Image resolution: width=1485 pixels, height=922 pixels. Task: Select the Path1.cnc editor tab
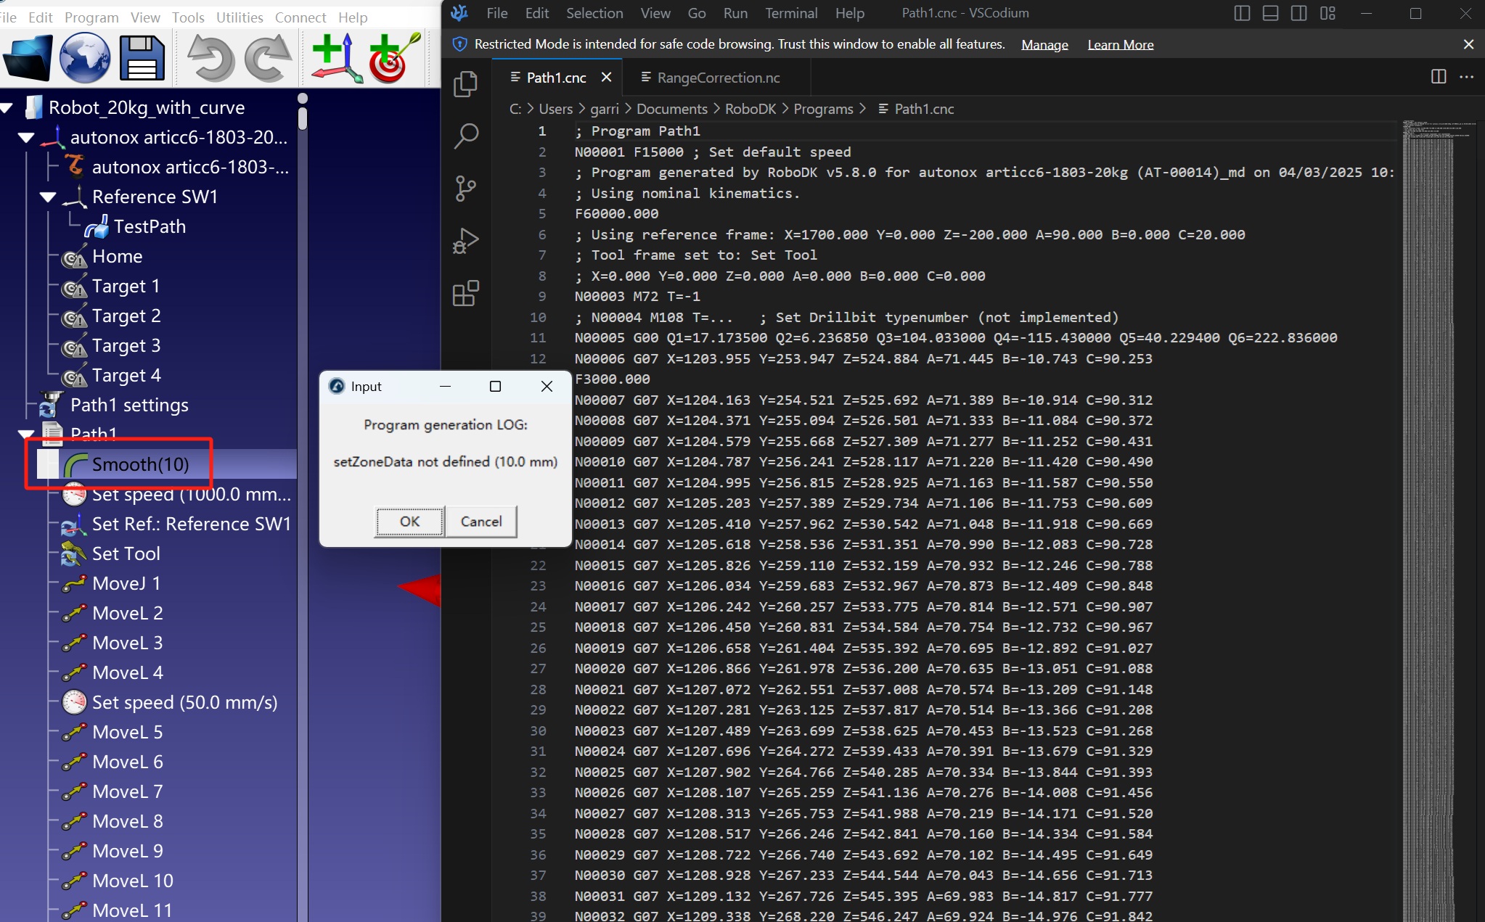pos(556,78)
